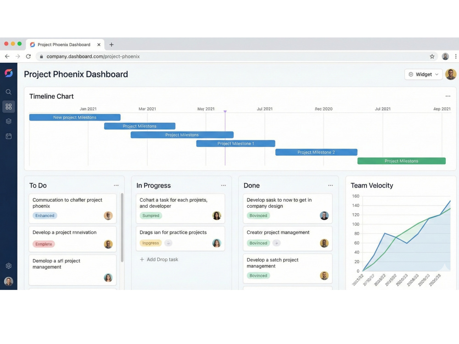Open card Develop sask to now to get in

point(288,209)
